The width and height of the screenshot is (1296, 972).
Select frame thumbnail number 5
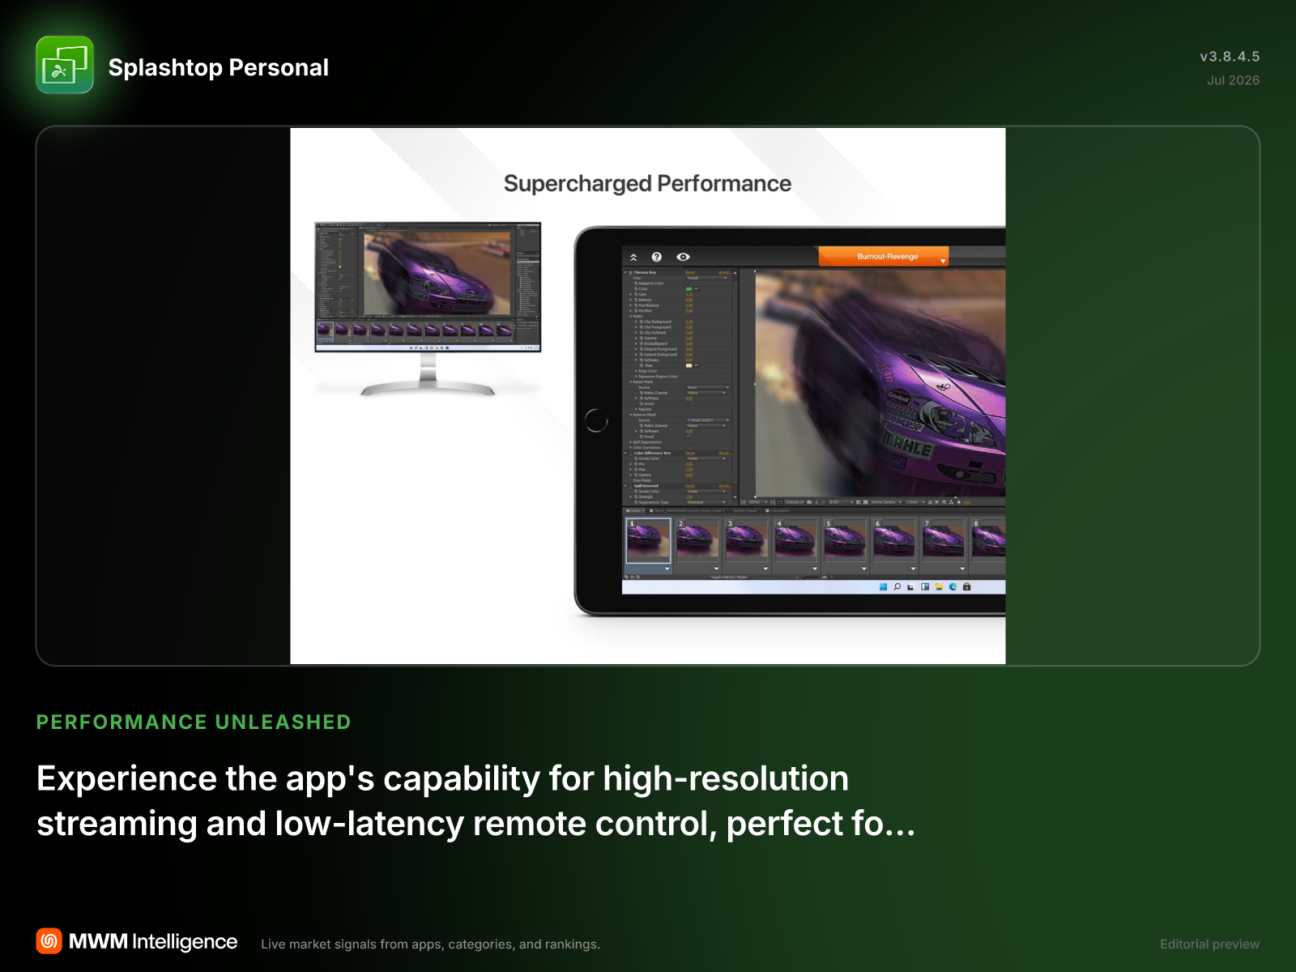tap(844, 540)
